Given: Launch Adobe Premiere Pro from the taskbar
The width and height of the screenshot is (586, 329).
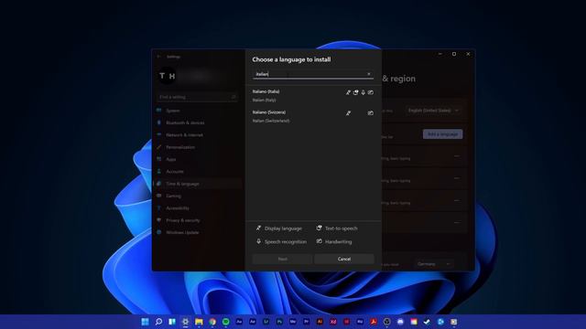Looking at the screenshot, I should coord(307,322).
